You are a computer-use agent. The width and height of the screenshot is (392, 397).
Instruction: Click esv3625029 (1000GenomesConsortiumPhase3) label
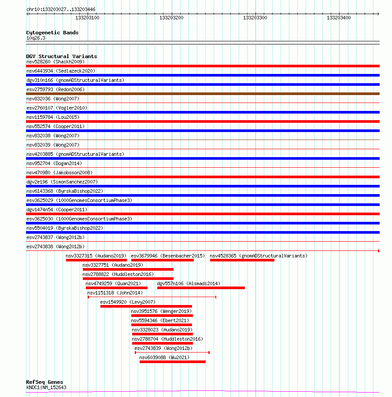click(x=79, y=200)
